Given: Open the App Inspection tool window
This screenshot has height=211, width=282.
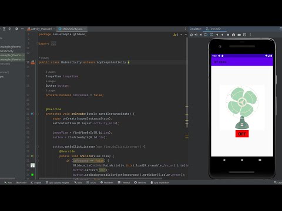Looking at the screenshot, I should click(x=160, y=182).
